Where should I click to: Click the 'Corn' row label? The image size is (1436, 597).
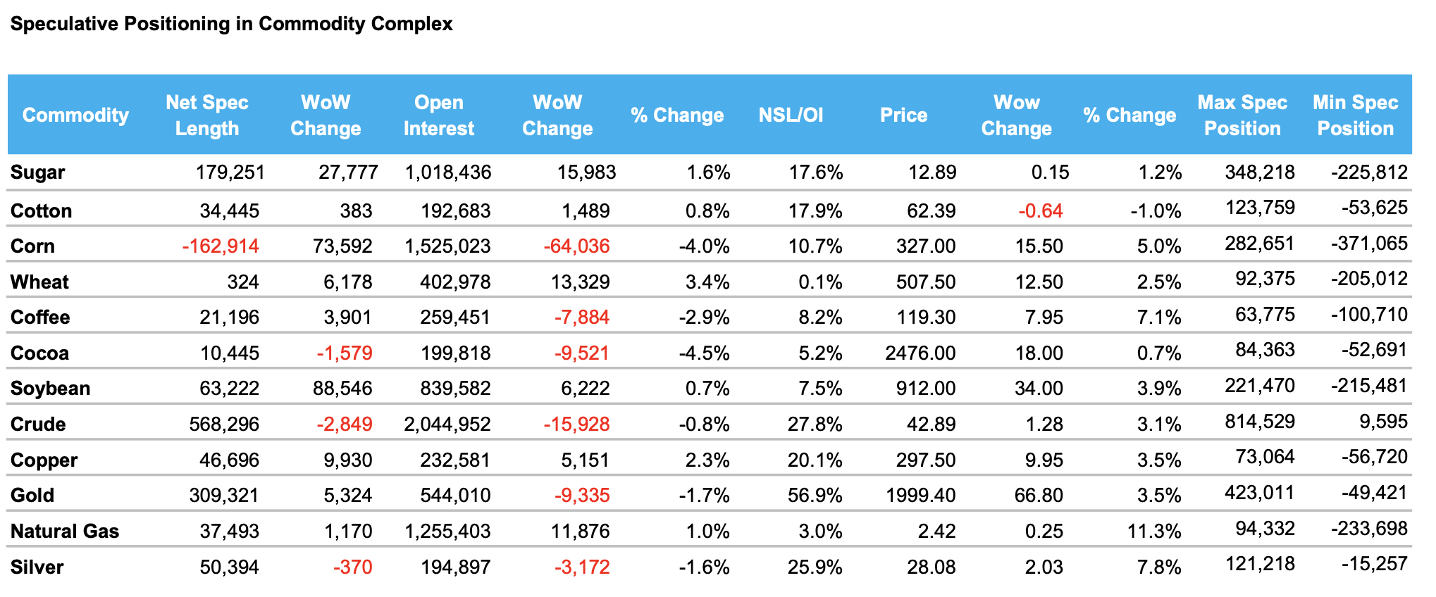click(x=33, y=246)
